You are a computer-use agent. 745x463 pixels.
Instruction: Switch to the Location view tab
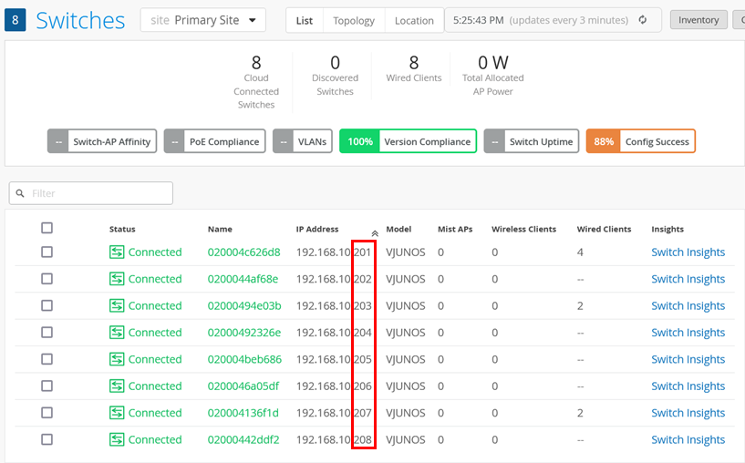tap(414, 20)
